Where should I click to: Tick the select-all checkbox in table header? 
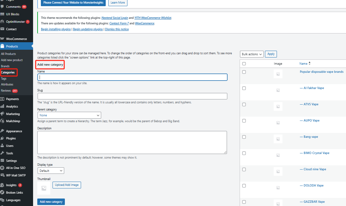[244, 64]
